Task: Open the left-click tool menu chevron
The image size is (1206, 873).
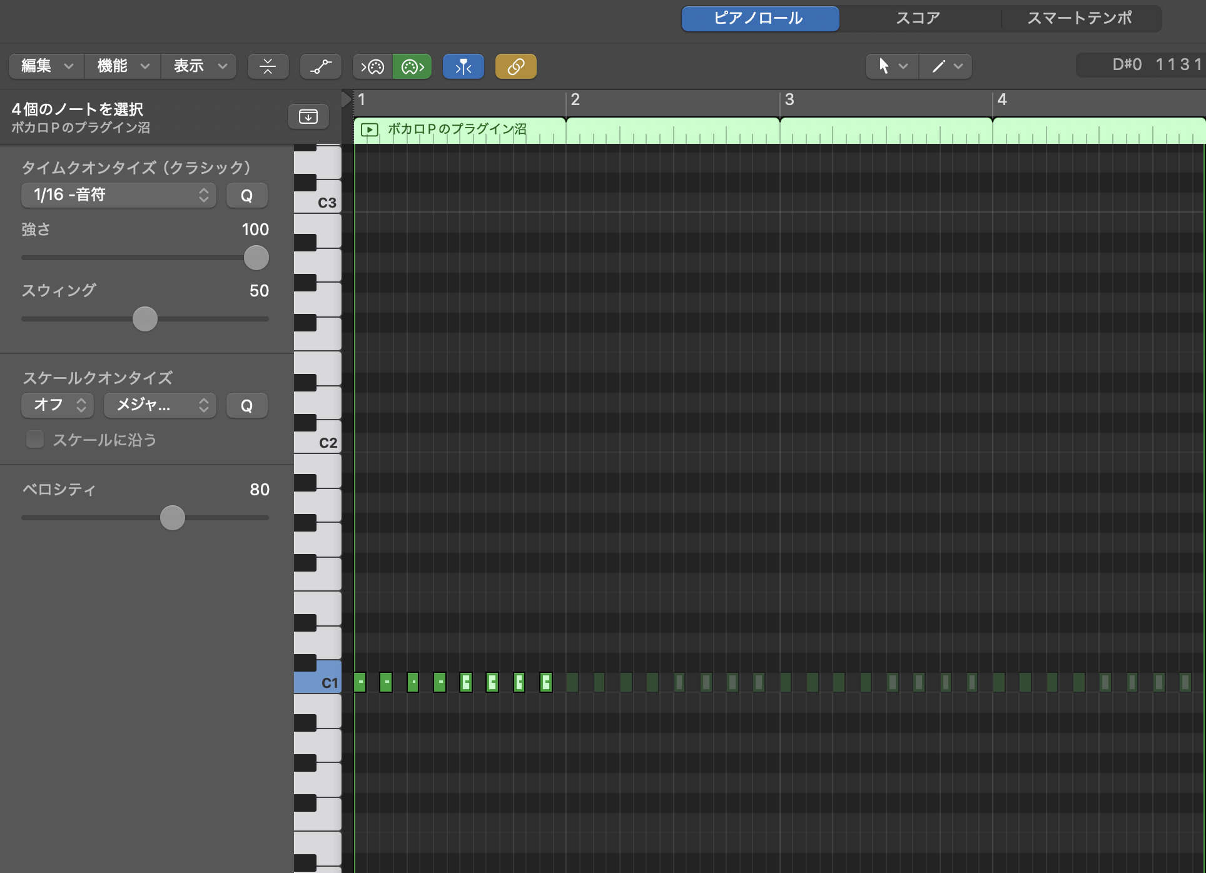Action: [903, 66]
